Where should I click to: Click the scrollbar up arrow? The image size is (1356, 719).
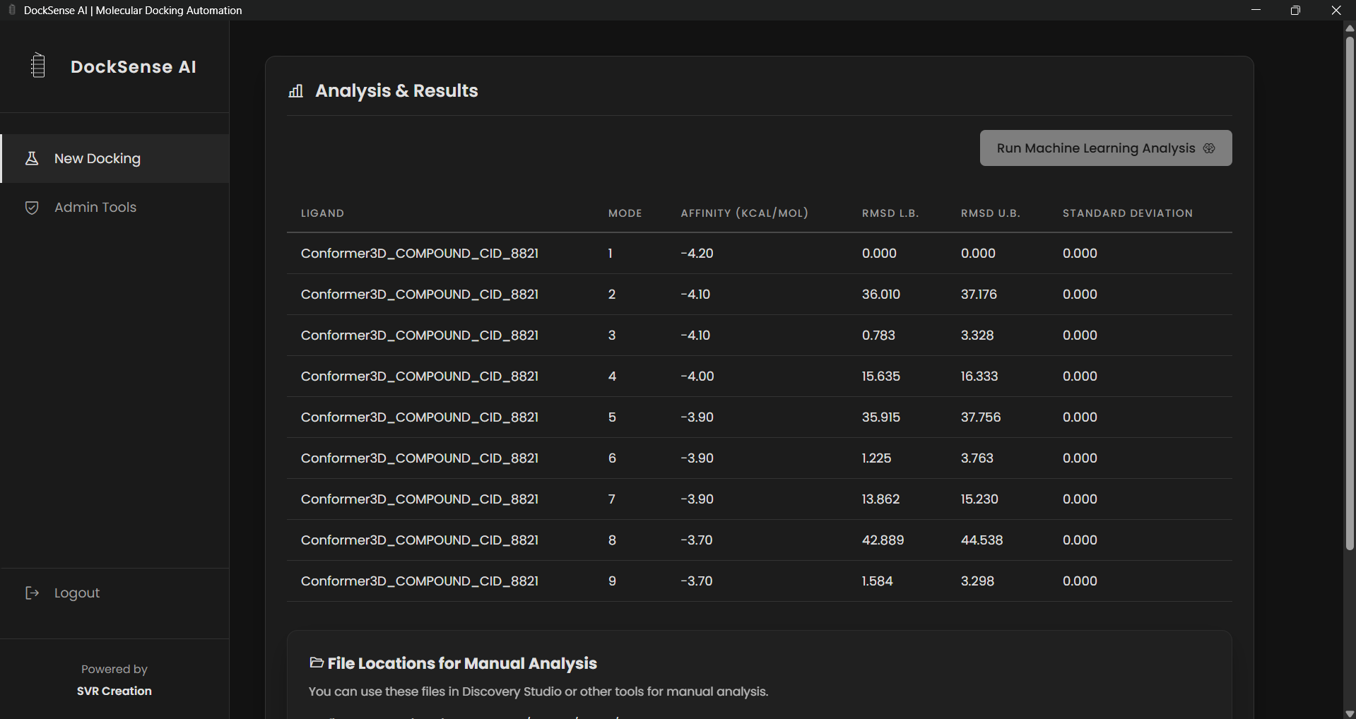click(x=1350, y=28)
